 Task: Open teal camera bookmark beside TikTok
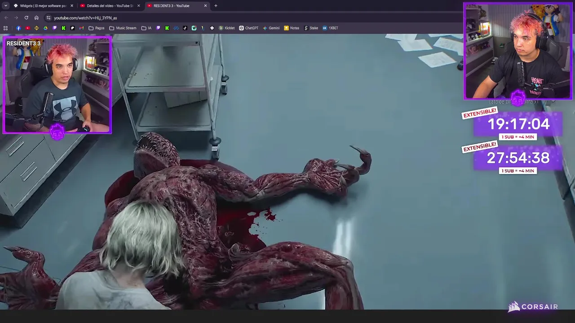coord(194,28)
